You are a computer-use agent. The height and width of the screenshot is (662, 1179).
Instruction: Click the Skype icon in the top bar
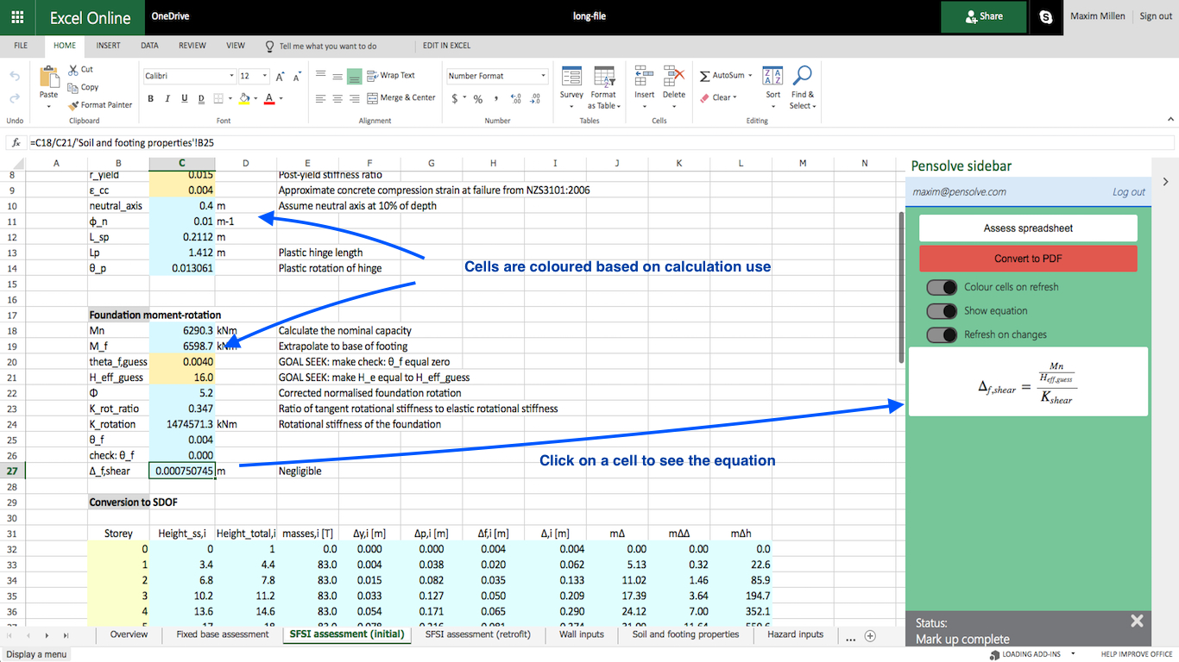[x=1045, y=16]
